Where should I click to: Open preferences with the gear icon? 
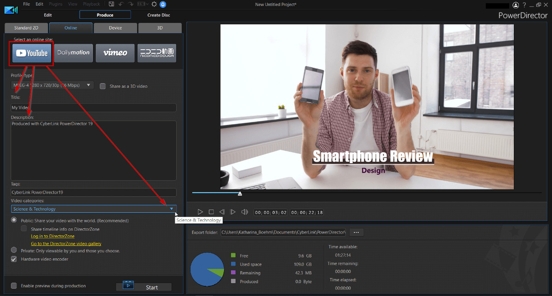click(154, 4)
